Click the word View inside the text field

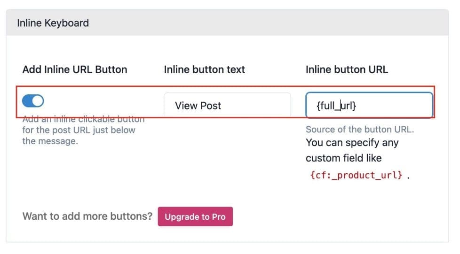[x=186, y=106]
